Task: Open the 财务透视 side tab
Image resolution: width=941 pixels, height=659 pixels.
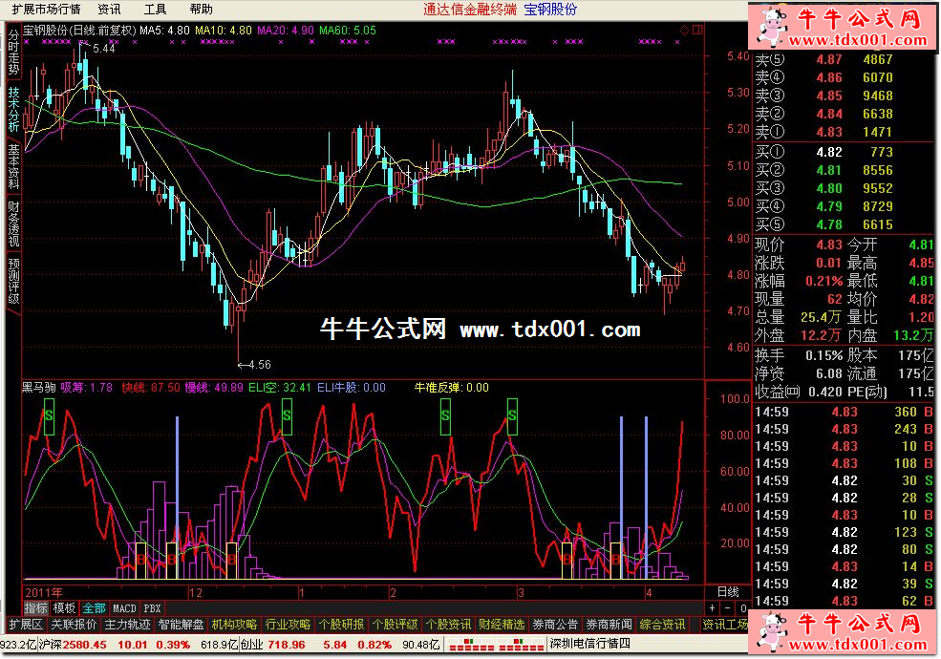Action: (13, 223)
